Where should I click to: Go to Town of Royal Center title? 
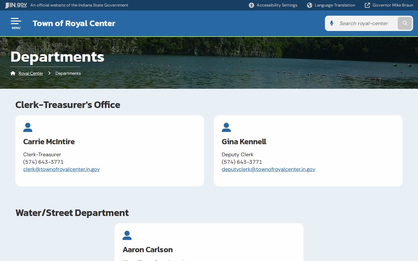pyautogui.click(x=74, y=23)
